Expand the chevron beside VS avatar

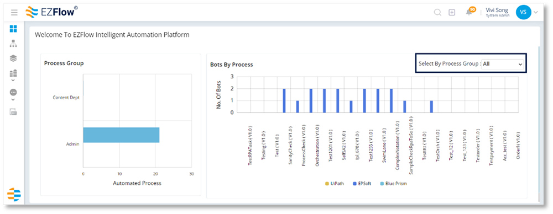(x=536, y=12)
